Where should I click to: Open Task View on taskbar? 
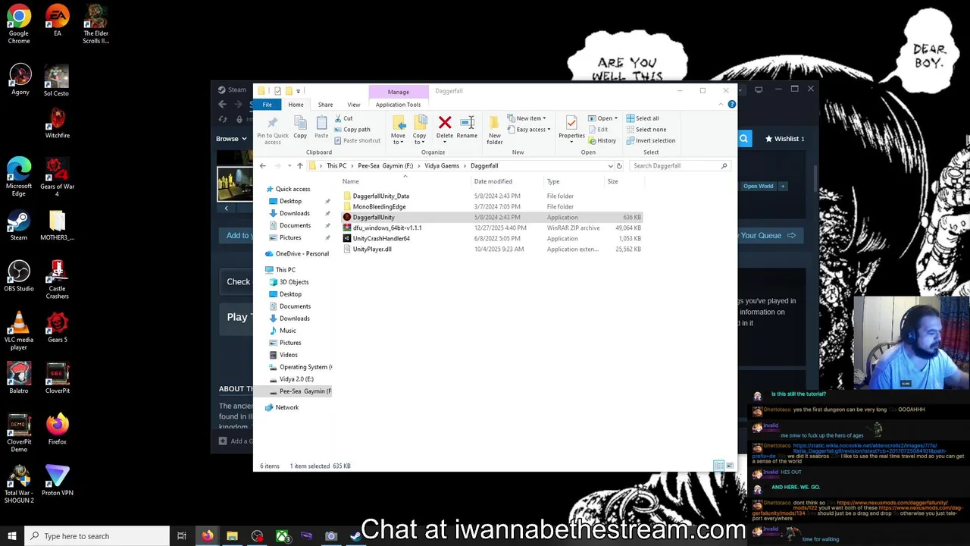182,536
